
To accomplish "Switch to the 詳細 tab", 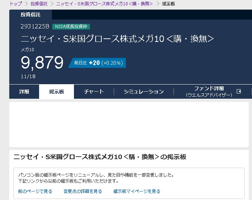I will pos(24,92).
